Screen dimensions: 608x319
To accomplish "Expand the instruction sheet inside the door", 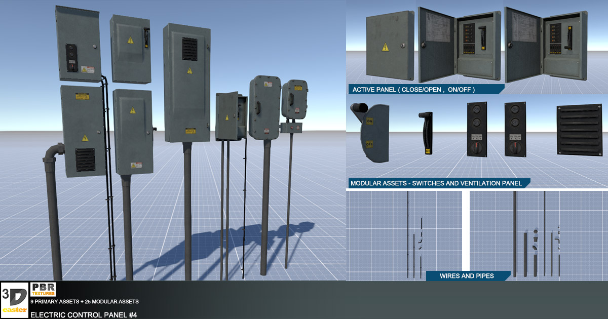I will (438, 28).
